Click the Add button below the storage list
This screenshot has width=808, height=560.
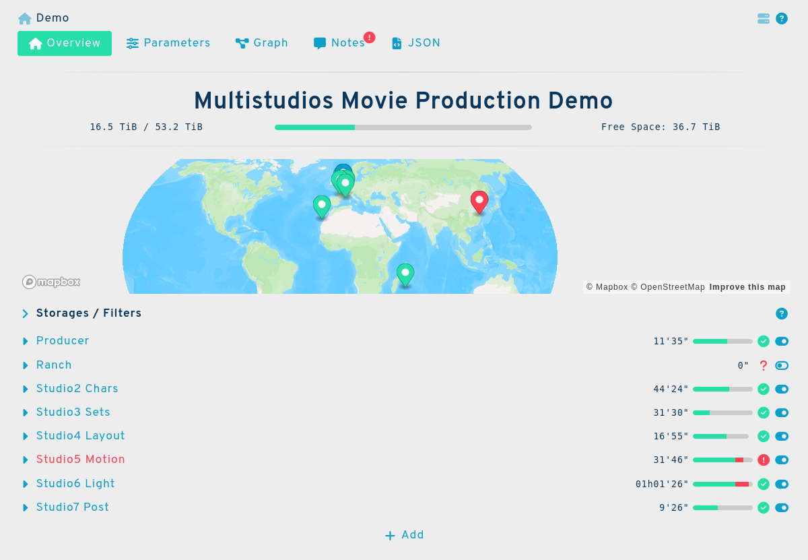click(404, 534)
